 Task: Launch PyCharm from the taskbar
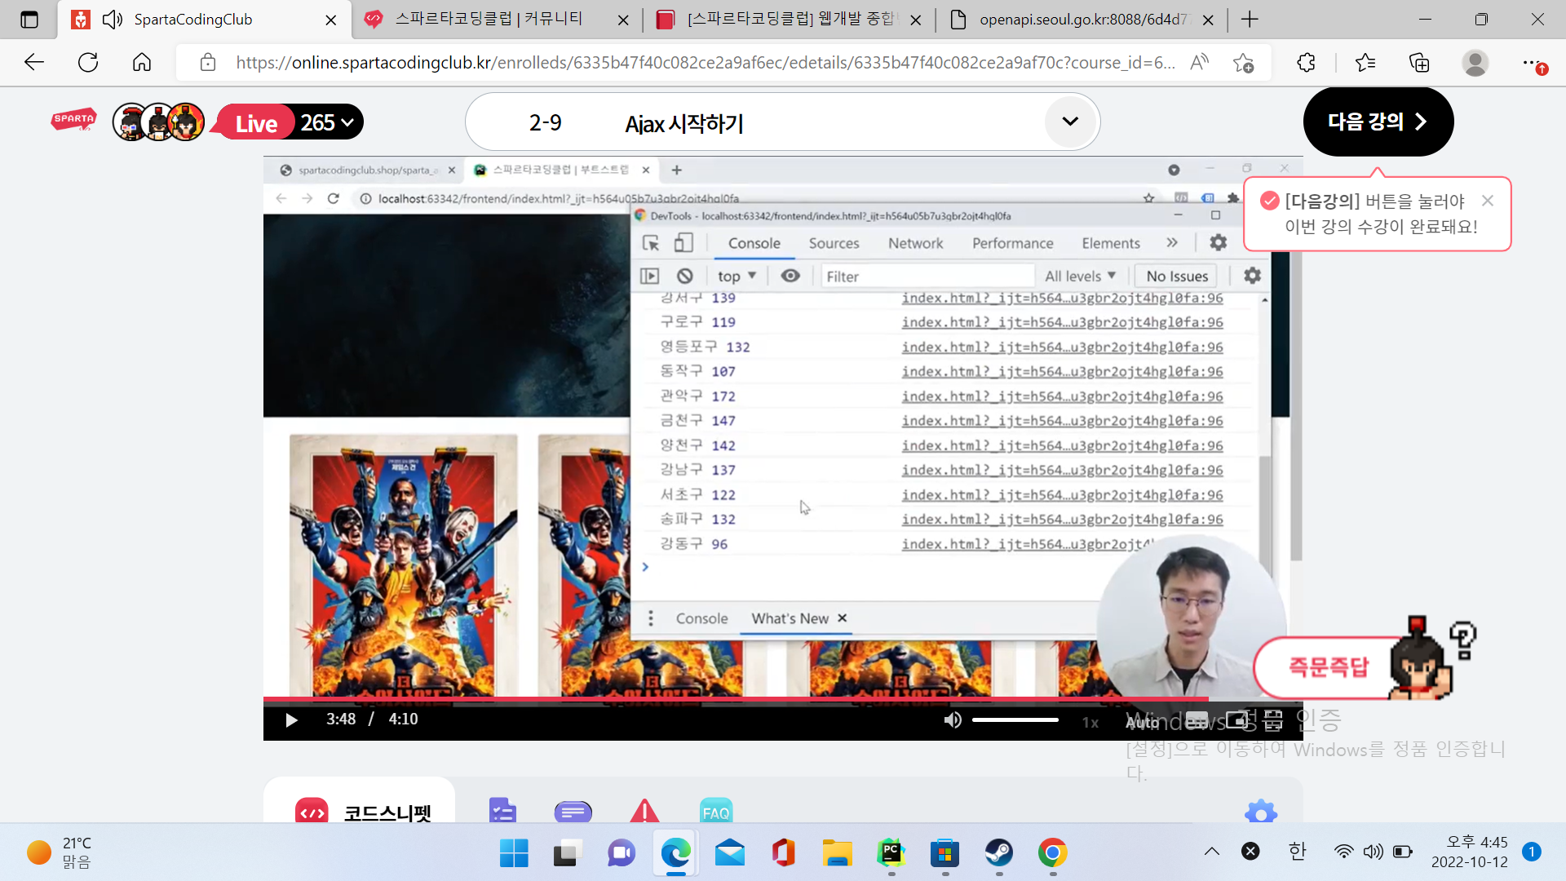(891, 853)
